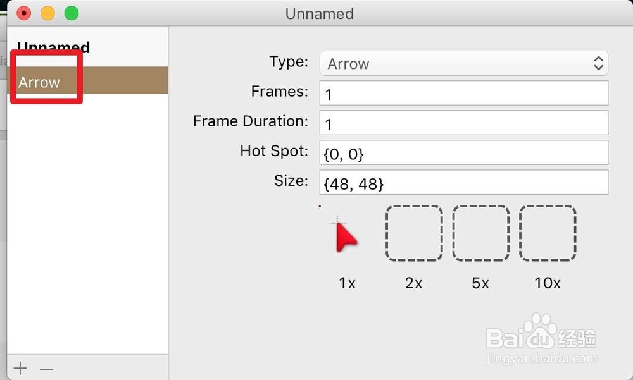Click the up-down chevrons on Type popup
633x380 pixels.
[598, 63]
